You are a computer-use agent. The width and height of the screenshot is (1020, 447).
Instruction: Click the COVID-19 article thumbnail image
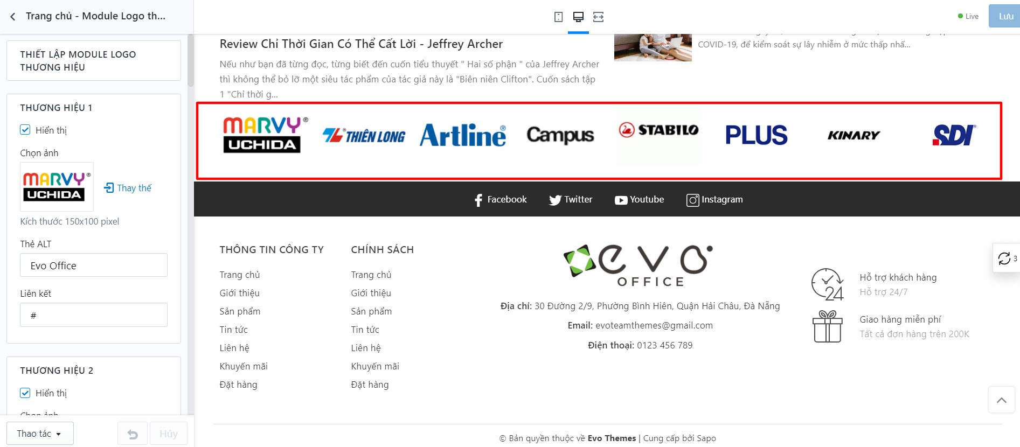point(653,47)
